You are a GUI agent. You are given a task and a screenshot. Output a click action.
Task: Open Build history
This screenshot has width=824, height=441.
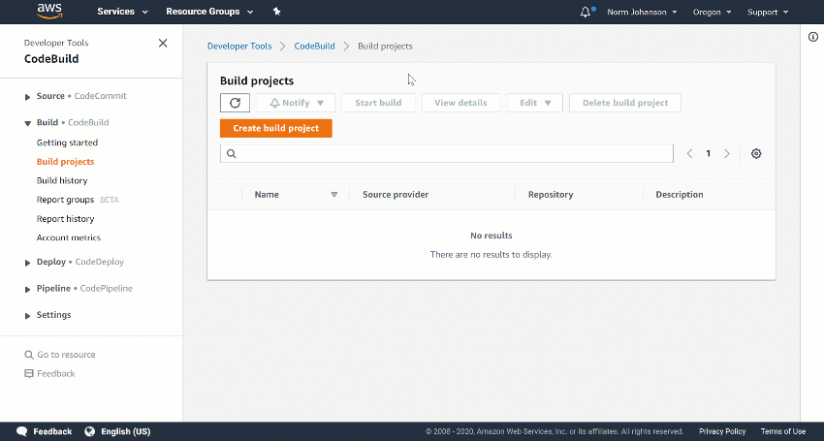tap(62, 180)
